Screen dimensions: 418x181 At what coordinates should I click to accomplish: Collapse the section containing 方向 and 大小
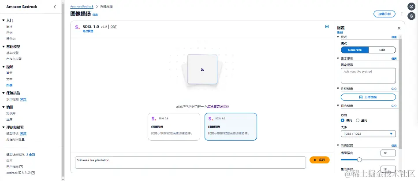pos(338,106)
